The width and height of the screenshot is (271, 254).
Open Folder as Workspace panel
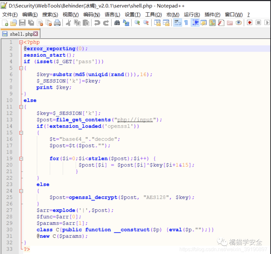(230, 23)
